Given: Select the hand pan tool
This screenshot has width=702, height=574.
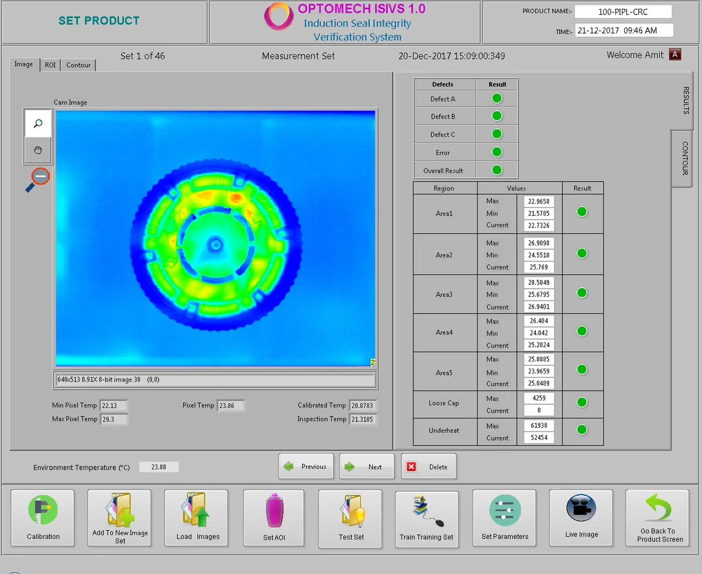Looking at the screenshot, I should tap(37, 150).
